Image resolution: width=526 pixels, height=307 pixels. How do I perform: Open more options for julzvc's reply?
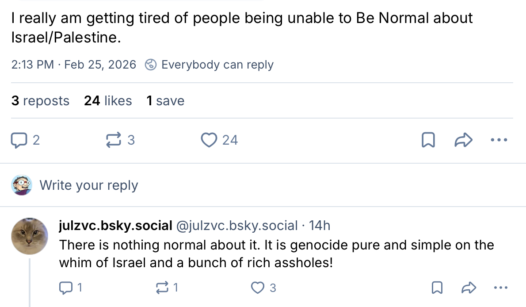pos(500,288)
